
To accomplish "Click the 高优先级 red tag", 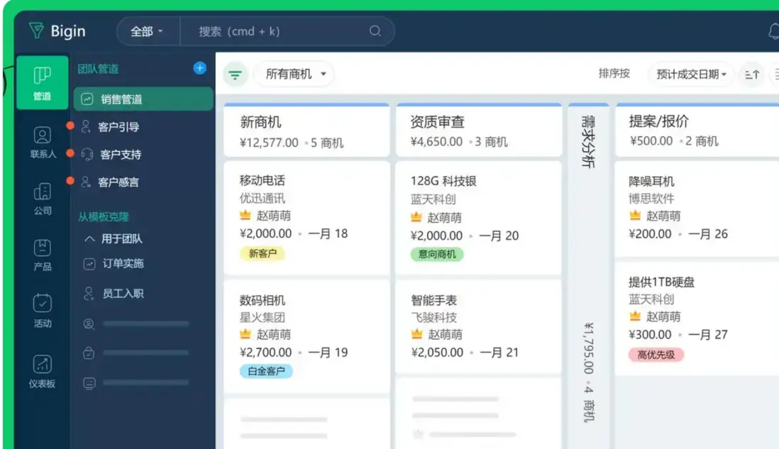I will pyautogui.click(x=656, y=355).
